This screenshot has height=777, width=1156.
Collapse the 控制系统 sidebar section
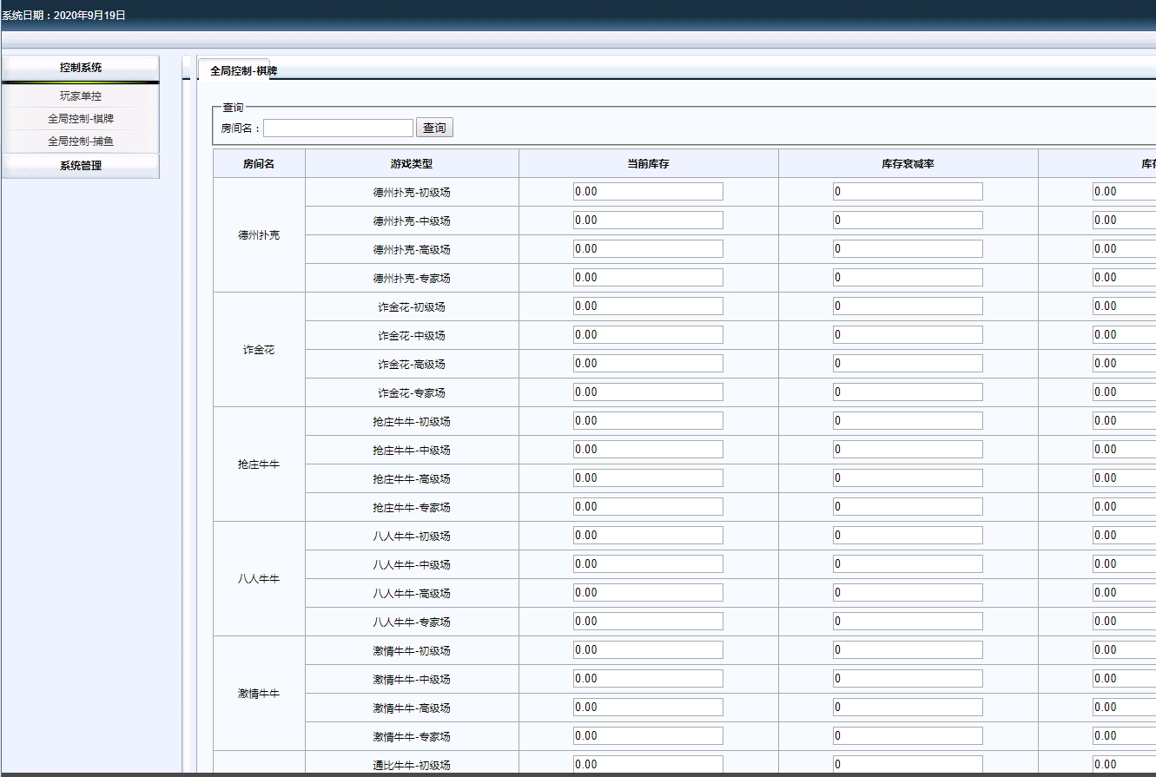(81, 68)
